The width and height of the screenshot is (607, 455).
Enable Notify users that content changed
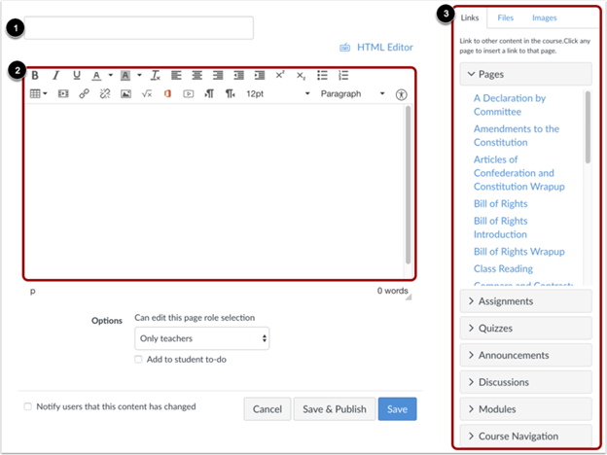[28, 406]
